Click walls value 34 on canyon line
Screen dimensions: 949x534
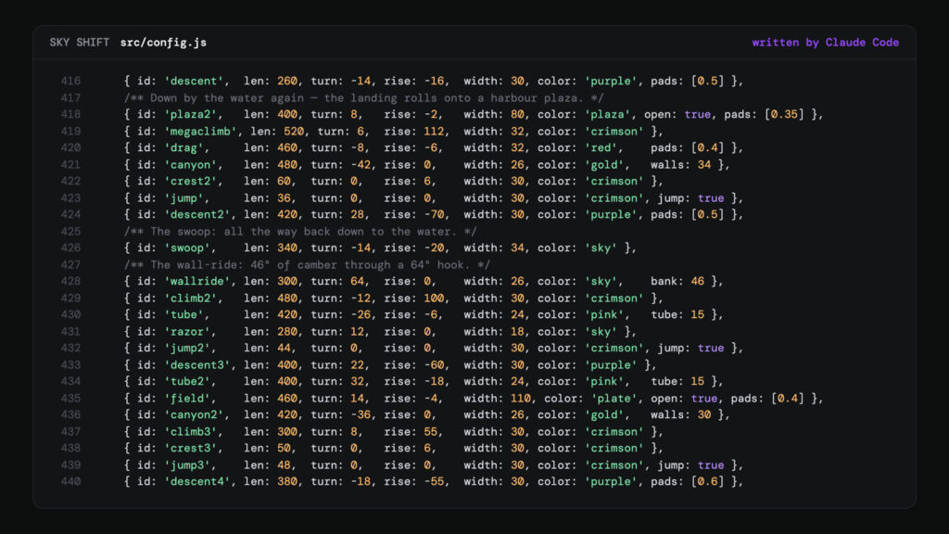point(704,165)
